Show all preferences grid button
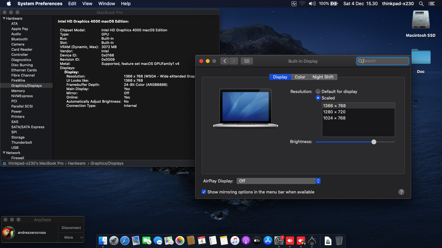The image size is (442, 248). point(247,61)
